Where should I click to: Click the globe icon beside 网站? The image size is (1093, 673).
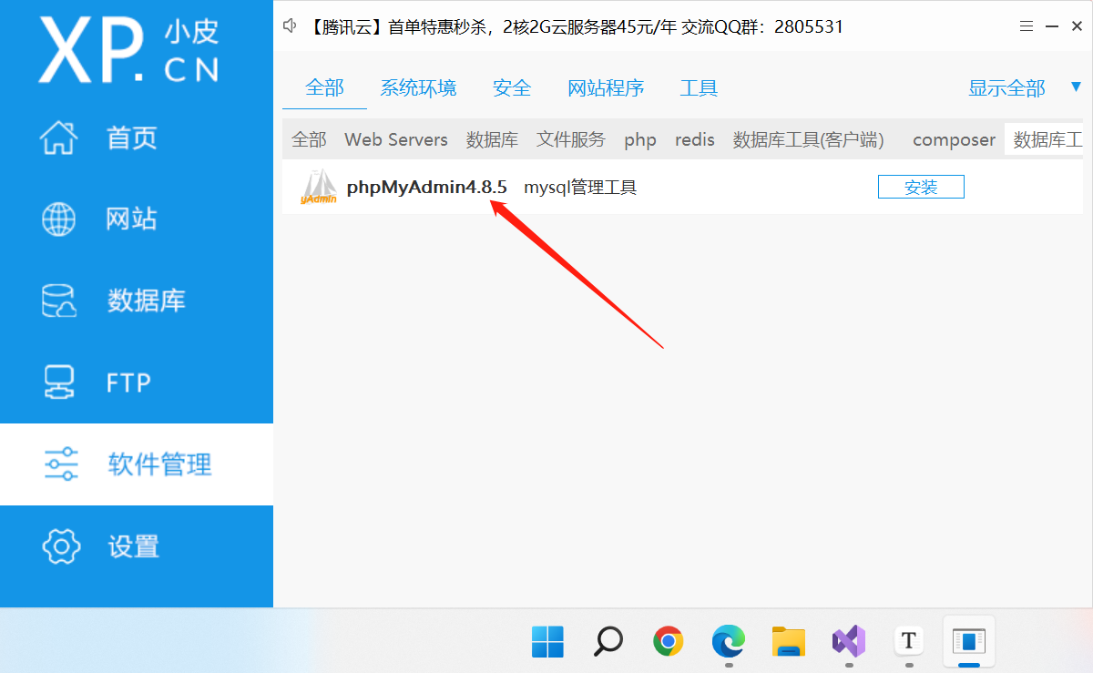pos(60,219)
